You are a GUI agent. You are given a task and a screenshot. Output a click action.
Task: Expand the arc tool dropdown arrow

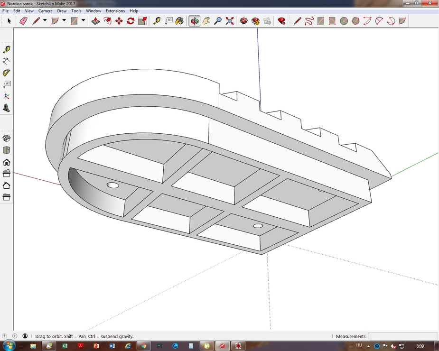64,20
